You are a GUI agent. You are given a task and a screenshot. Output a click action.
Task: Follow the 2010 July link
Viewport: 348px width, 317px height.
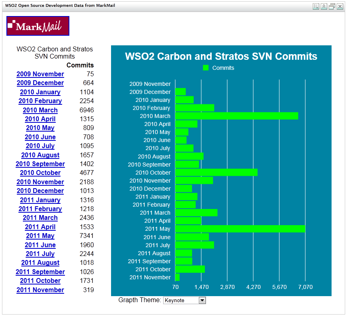point(40,146)
